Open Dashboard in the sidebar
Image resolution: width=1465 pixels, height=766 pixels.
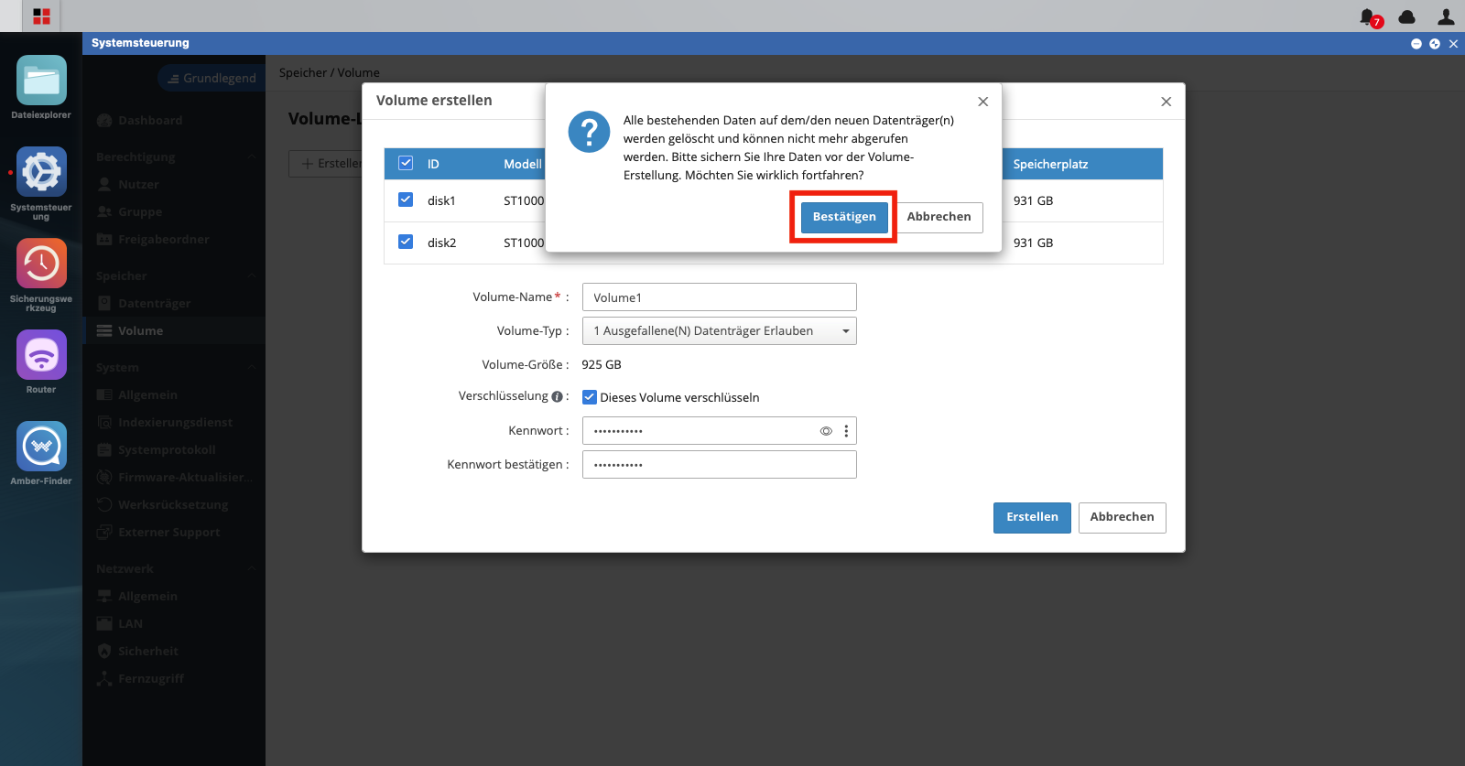pyautogui.click(x=174, y=120)
